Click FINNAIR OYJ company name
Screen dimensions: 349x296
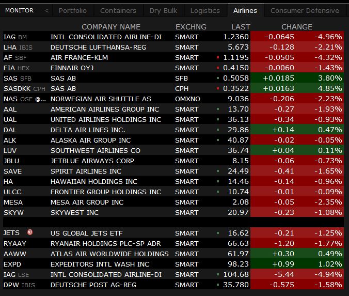(72, 68)
